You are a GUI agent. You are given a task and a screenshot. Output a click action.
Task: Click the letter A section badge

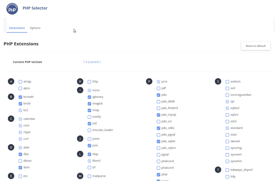11,81
